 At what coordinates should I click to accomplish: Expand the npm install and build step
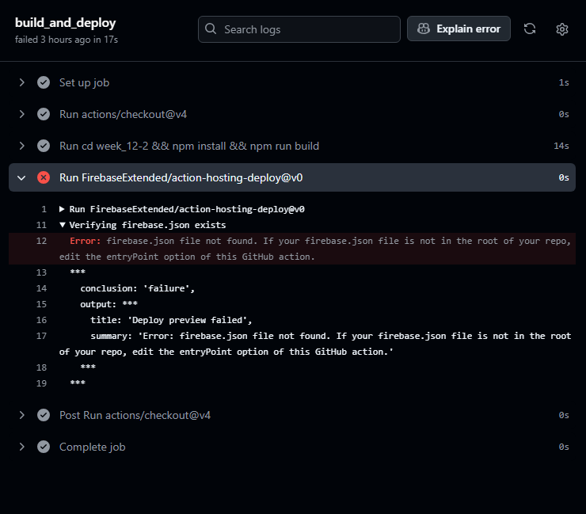click(x=21, y=146)
